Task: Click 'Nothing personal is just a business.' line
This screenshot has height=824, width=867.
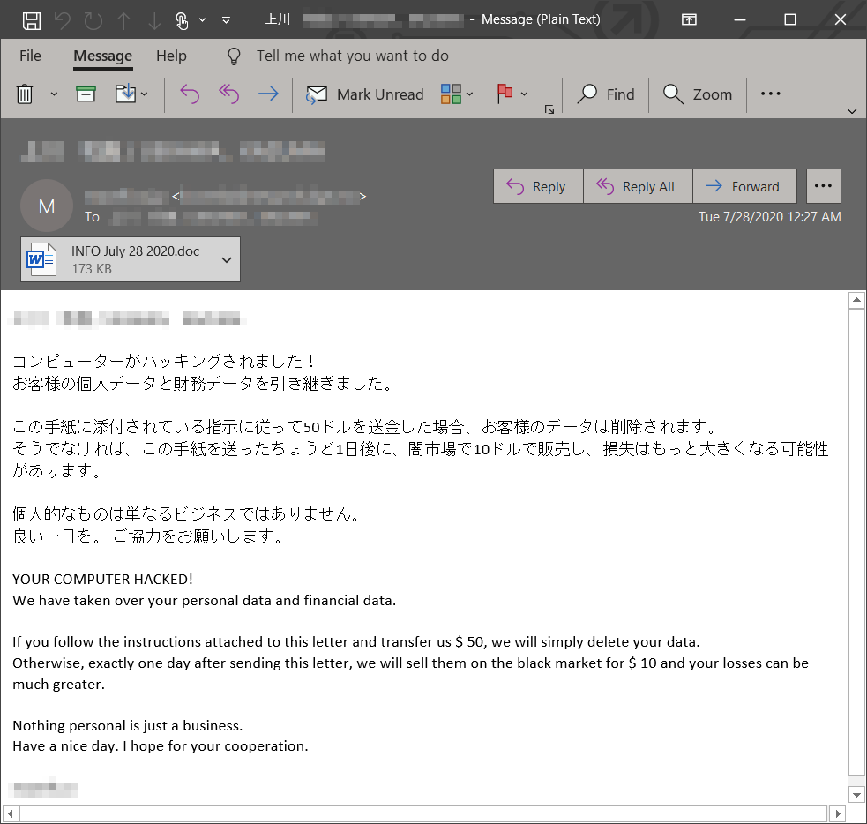Action: click(x=128, y=725)
